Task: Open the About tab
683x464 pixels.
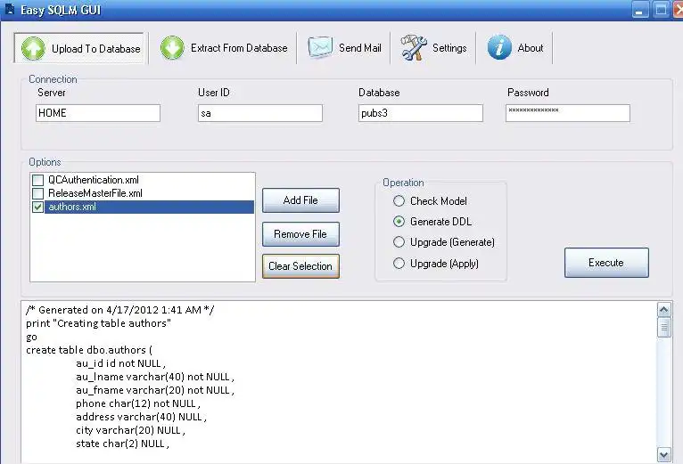Action: point(514,48)
